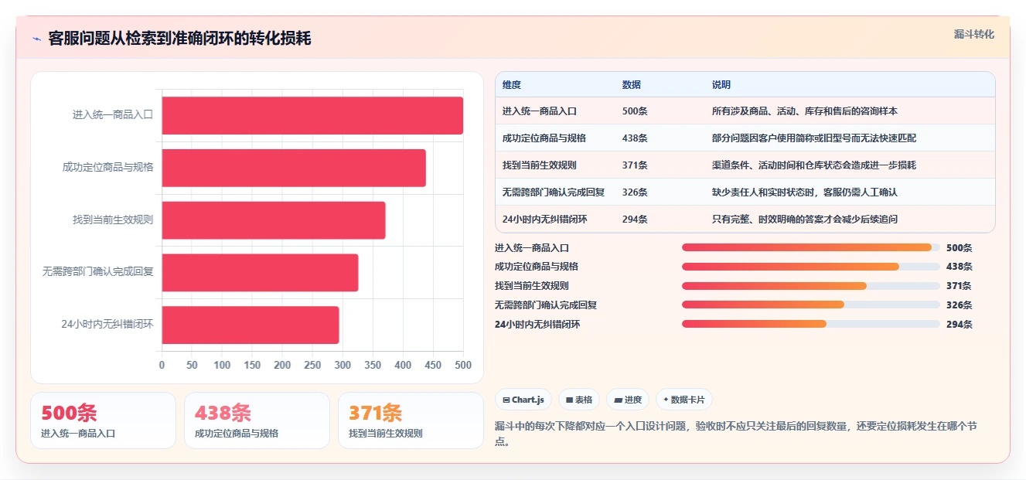Click the chart bar for 进入统一商品入口
Viewport: 1026px width, 480px height.
coord(312,115)
